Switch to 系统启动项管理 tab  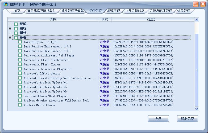(161, 11)
